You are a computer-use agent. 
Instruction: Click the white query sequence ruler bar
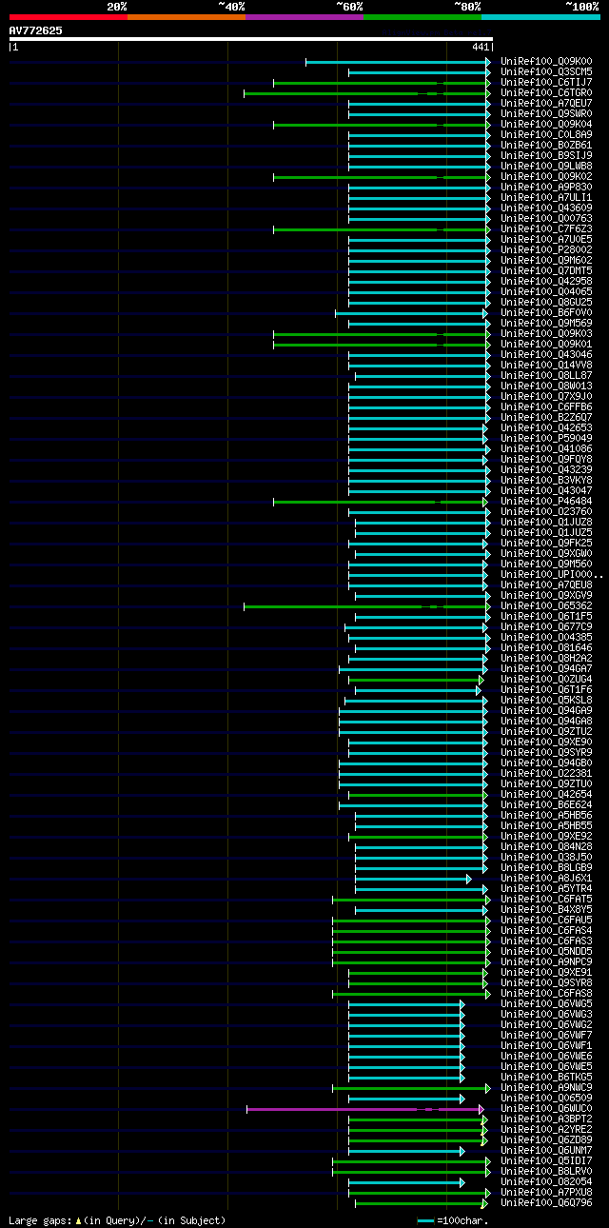tap(250, 39)
